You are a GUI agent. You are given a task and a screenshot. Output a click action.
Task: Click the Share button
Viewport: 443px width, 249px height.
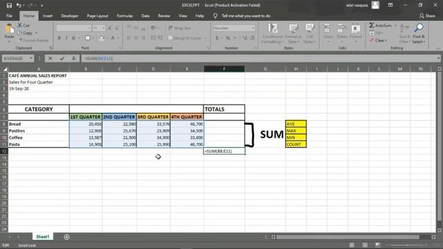(427, 16)
